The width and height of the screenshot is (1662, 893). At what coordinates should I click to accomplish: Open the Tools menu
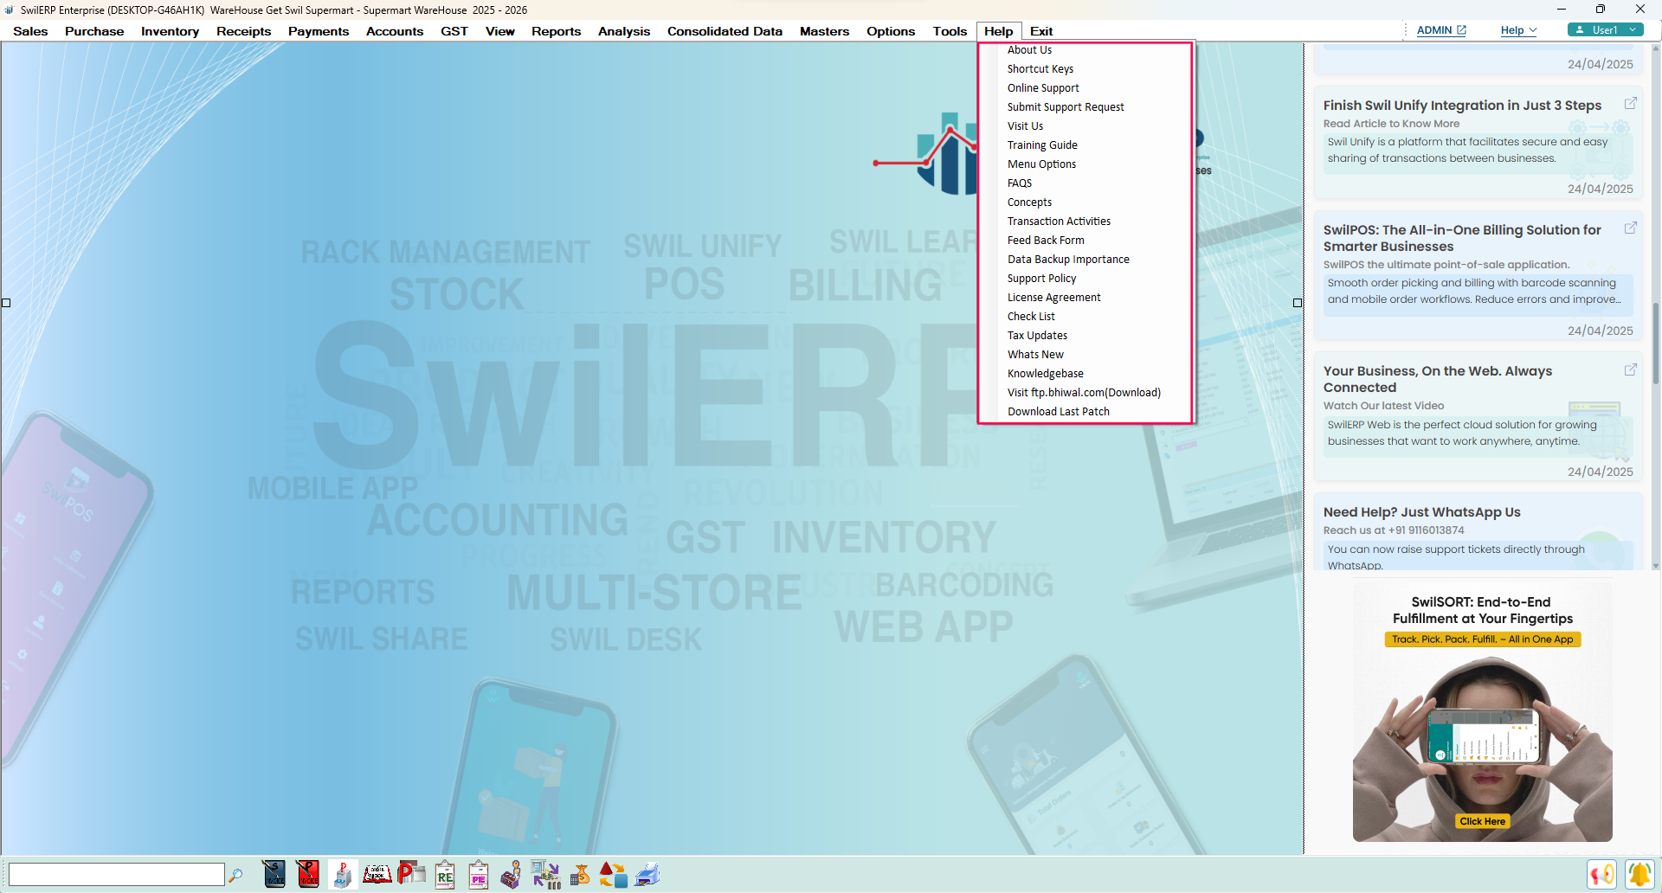(x=950, y=31)
